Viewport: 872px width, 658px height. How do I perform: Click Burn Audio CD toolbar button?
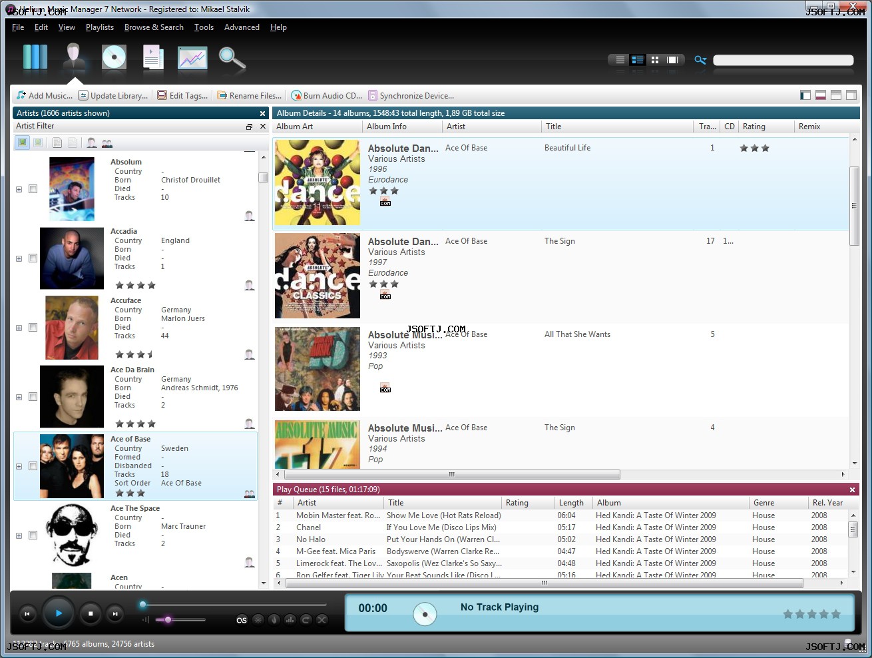(327, 95)
